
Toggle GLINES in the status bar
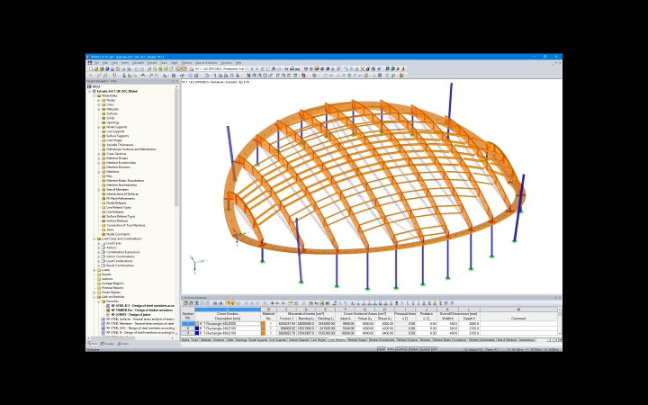pos(425,349)
